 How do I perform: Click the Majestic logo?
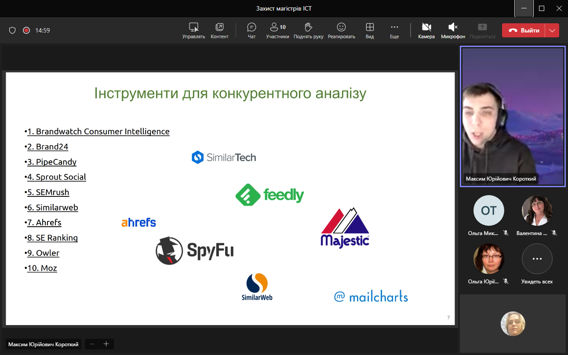coord(345,228)
